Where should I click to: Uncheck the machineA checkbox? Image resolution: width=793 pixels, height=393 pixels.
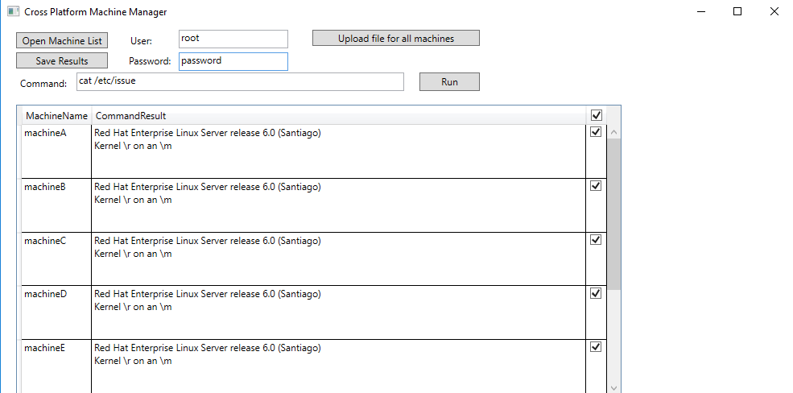(596, 132)
